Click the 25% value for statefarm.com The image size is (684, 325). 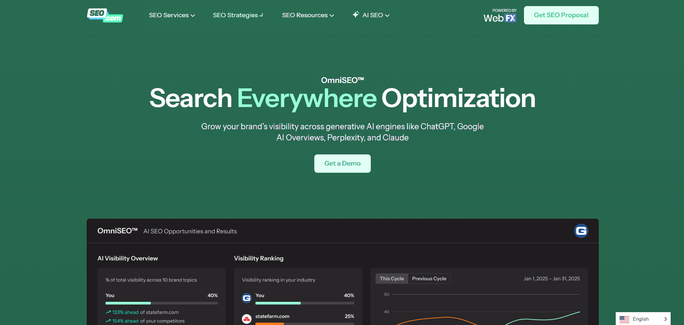[349, 316]
